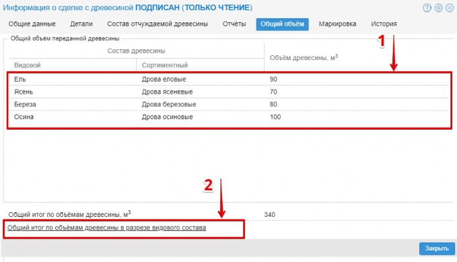The height and width of the screenshot is (262, 457).
Task: Open the Маркировка tab
Action: [337, 24]
